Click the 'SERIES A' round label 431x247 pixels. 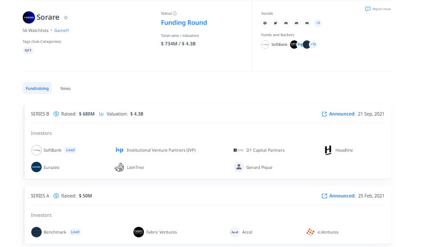(x=40, y=196)
